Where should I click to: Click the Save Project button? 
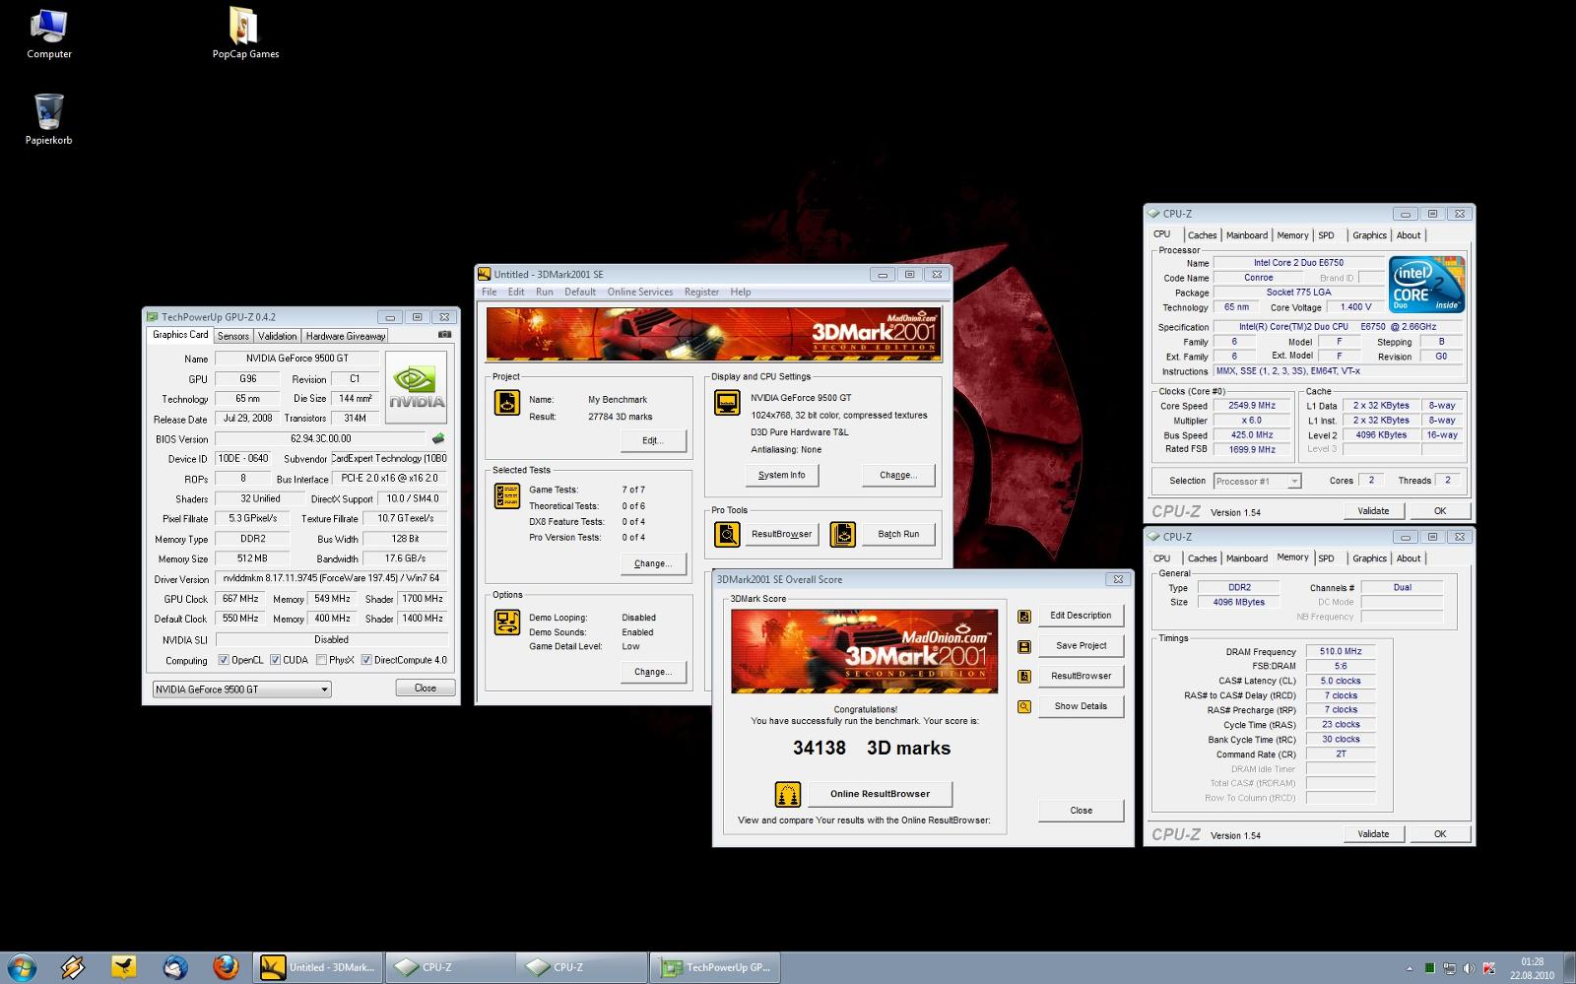click(x=1081, y=646)
